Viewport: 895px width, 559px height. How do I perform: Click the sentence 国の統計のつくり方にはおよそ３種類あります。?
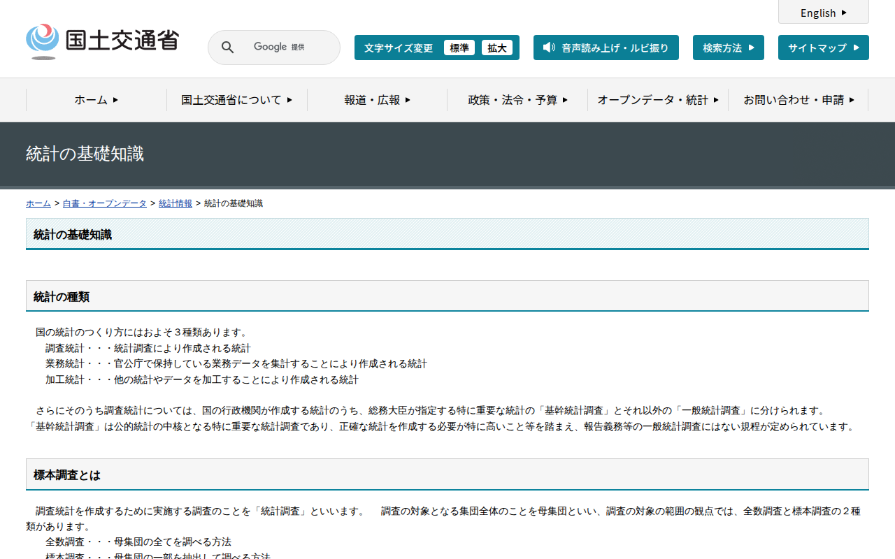pos(142,332)
